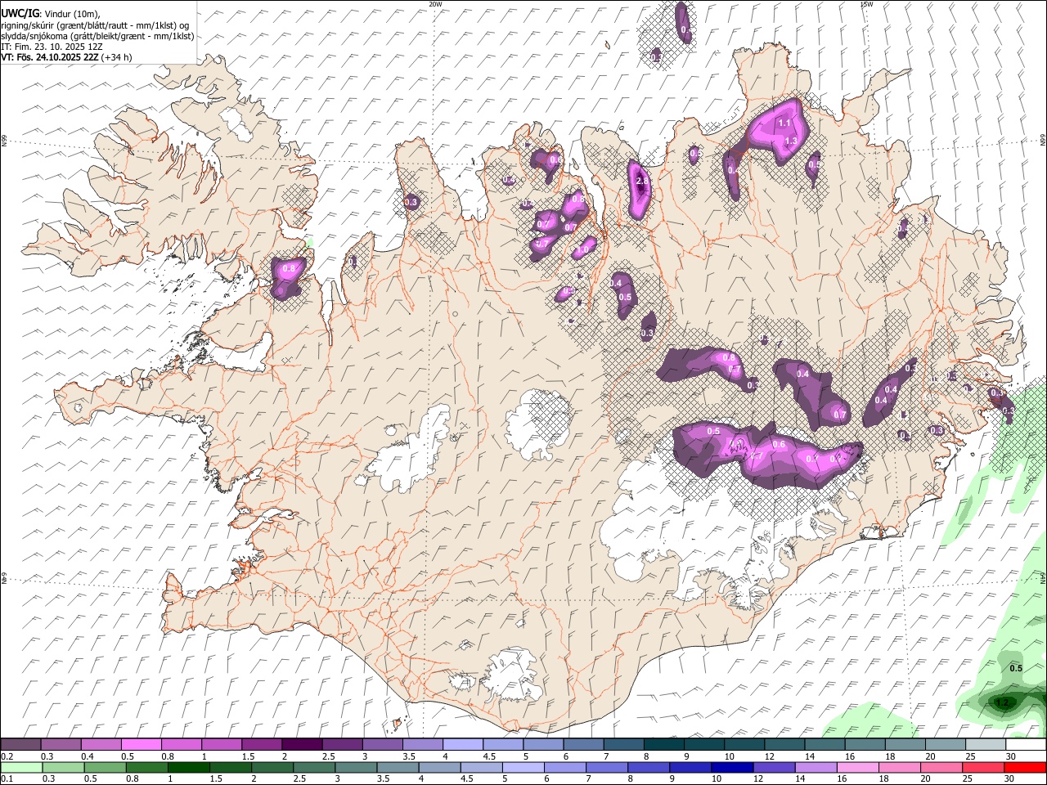Image resolution: width=1047 pixels, height=785 pixels.
Task: Click the '15W' longitude label
Action: [866, 4]
